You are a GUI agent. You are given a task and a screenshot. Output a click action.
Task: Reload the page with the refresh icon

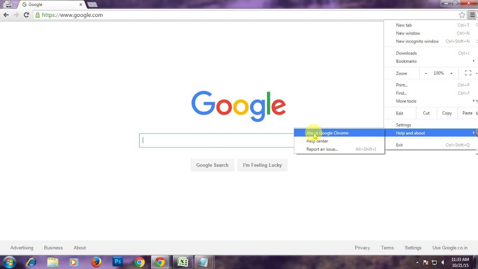tap(26, 15)
